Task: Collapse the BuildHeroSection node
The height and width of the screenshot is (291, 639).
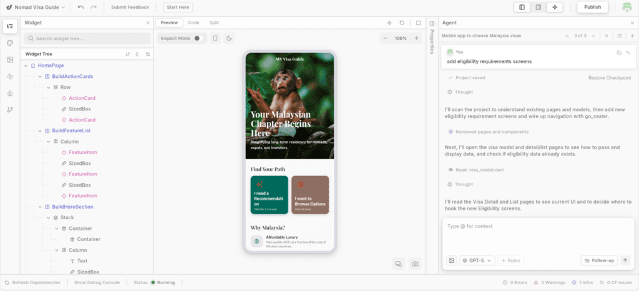Action: (40, 207)
